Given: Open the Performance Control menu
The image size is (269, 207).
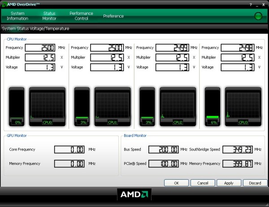Looking at the screenshot, I should coord(81,16).
